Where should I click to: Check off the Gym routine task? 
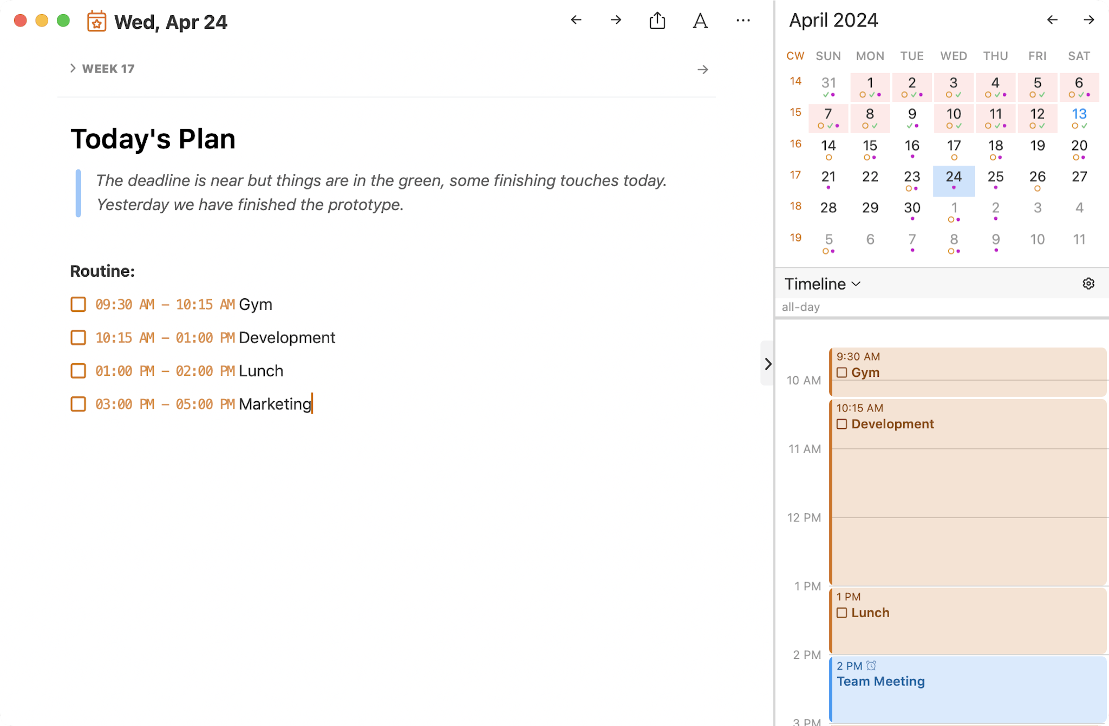[x=78, y=304]
